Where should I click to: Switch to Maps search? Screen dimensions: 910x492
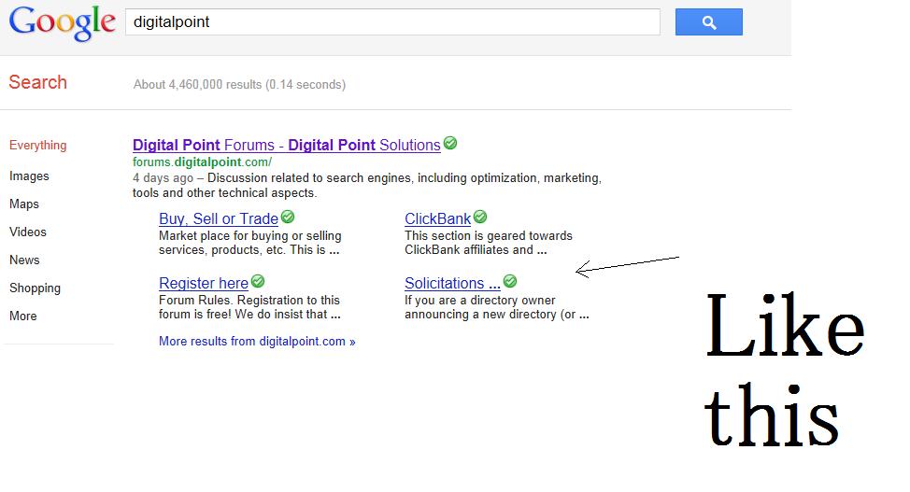pyautogui.click(x=23, y=204)
